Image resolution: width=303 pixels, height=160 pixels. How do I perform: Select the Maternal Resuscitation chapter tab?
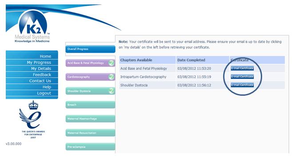[91, 133]
